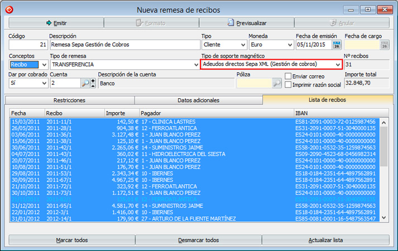398x251 pixels.
Task: Click the Póliza search magnifier icon
Action: pos(277,83)
